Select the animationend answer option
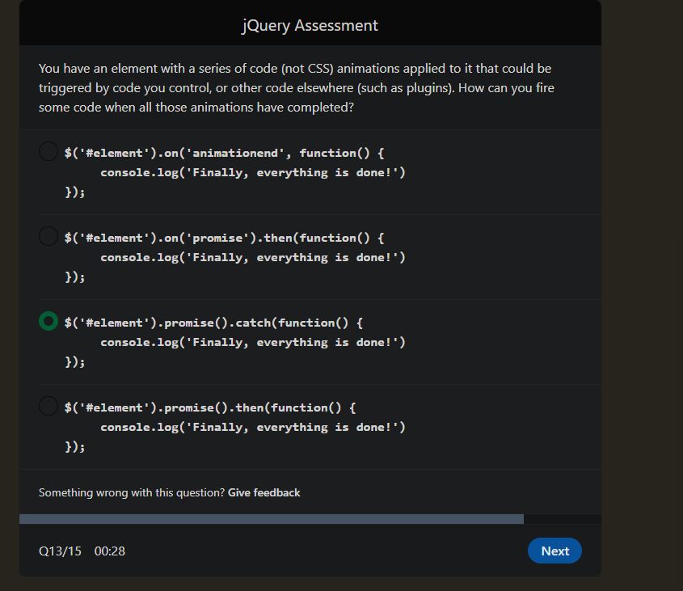Image resolution: width=683 pixels, height=591 pixels. [x=48, y=150]
